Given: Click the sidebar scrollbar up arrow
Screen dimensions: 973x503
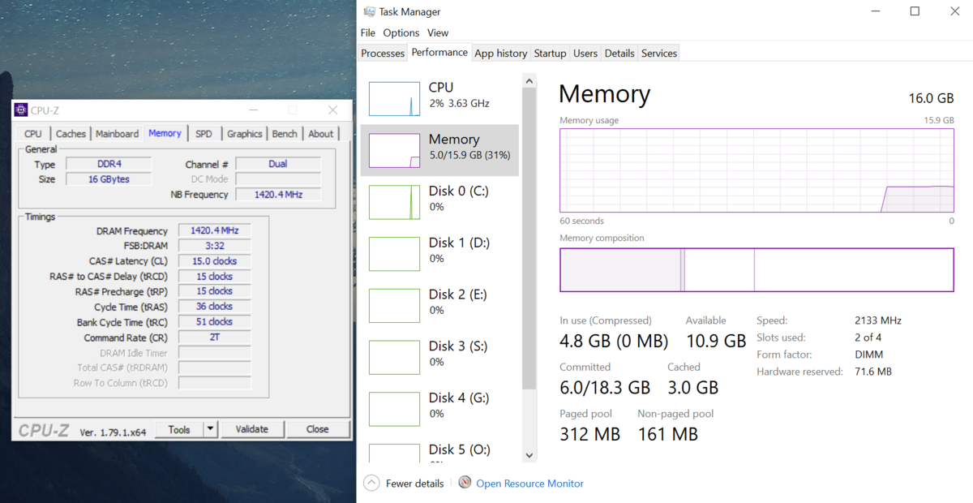Looking at the screenshot, I should tap(529, 81).
